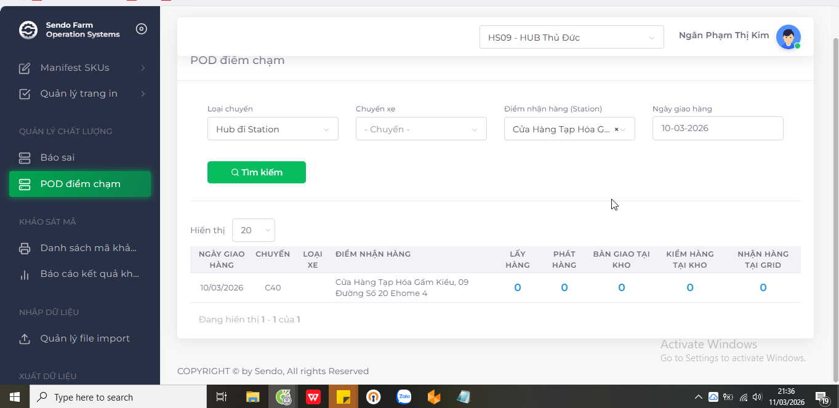
Task: Click the Điểm nhận hàng column header
Action: (x=373, y=254)
